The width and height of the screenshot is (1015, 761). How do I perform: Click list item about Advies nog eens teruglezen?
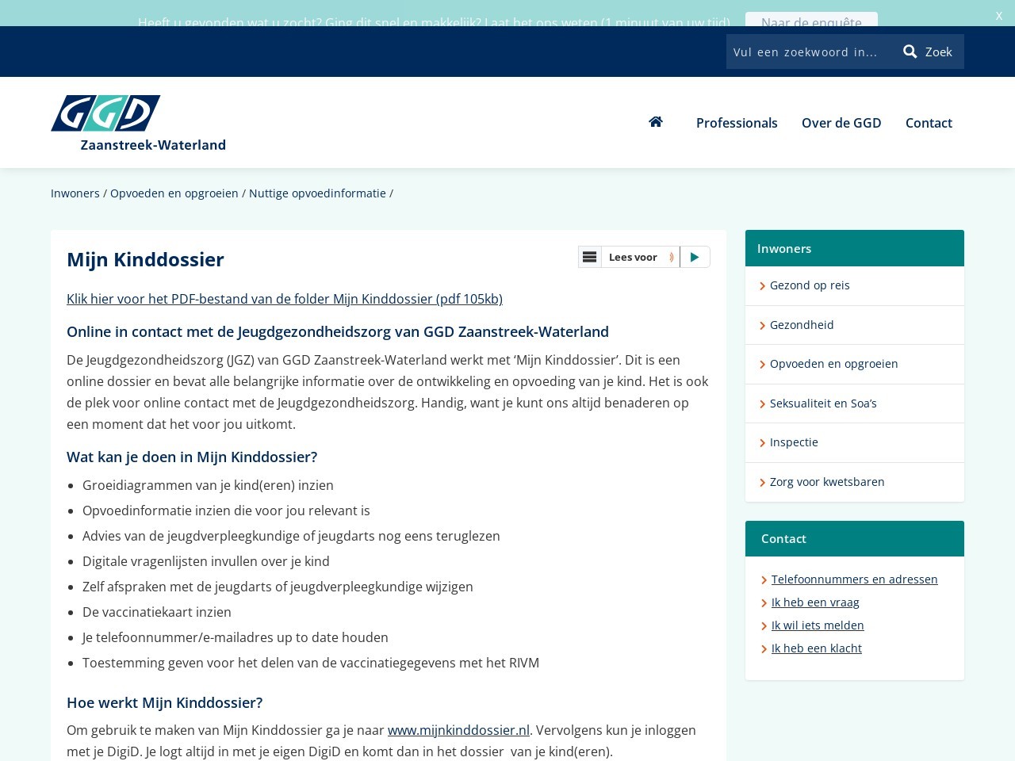[x=291, y=536]
